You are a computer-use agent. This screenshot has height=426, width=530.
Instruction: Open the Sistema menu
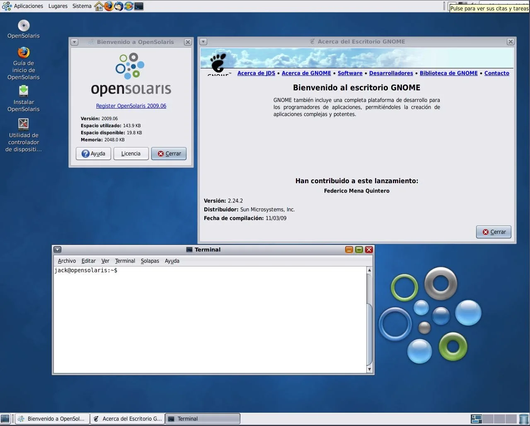(82, 6)
